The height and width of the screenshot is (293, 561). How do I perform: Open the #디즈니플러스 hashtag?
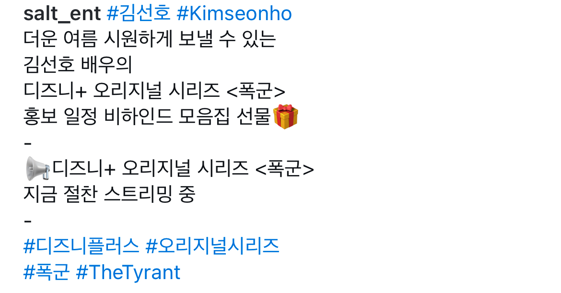click(x=81, y=246)
